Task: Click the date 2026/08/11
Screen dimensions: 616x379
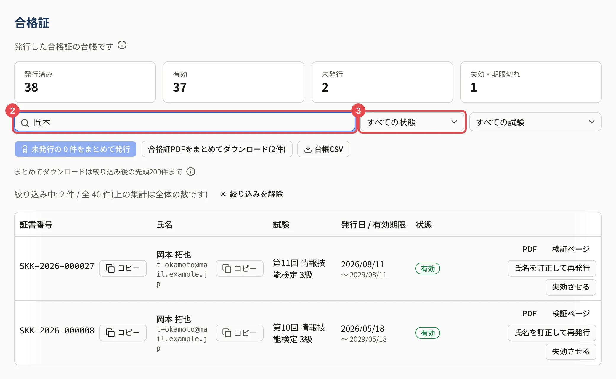Action: pyautogui.click(x=362, y=264)
